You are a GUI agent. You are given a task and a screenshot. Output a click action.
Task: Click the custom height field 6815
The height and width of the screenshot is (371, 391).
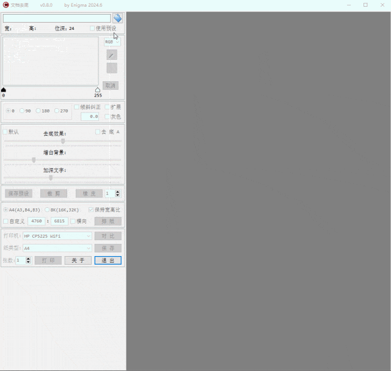[59, 221]
